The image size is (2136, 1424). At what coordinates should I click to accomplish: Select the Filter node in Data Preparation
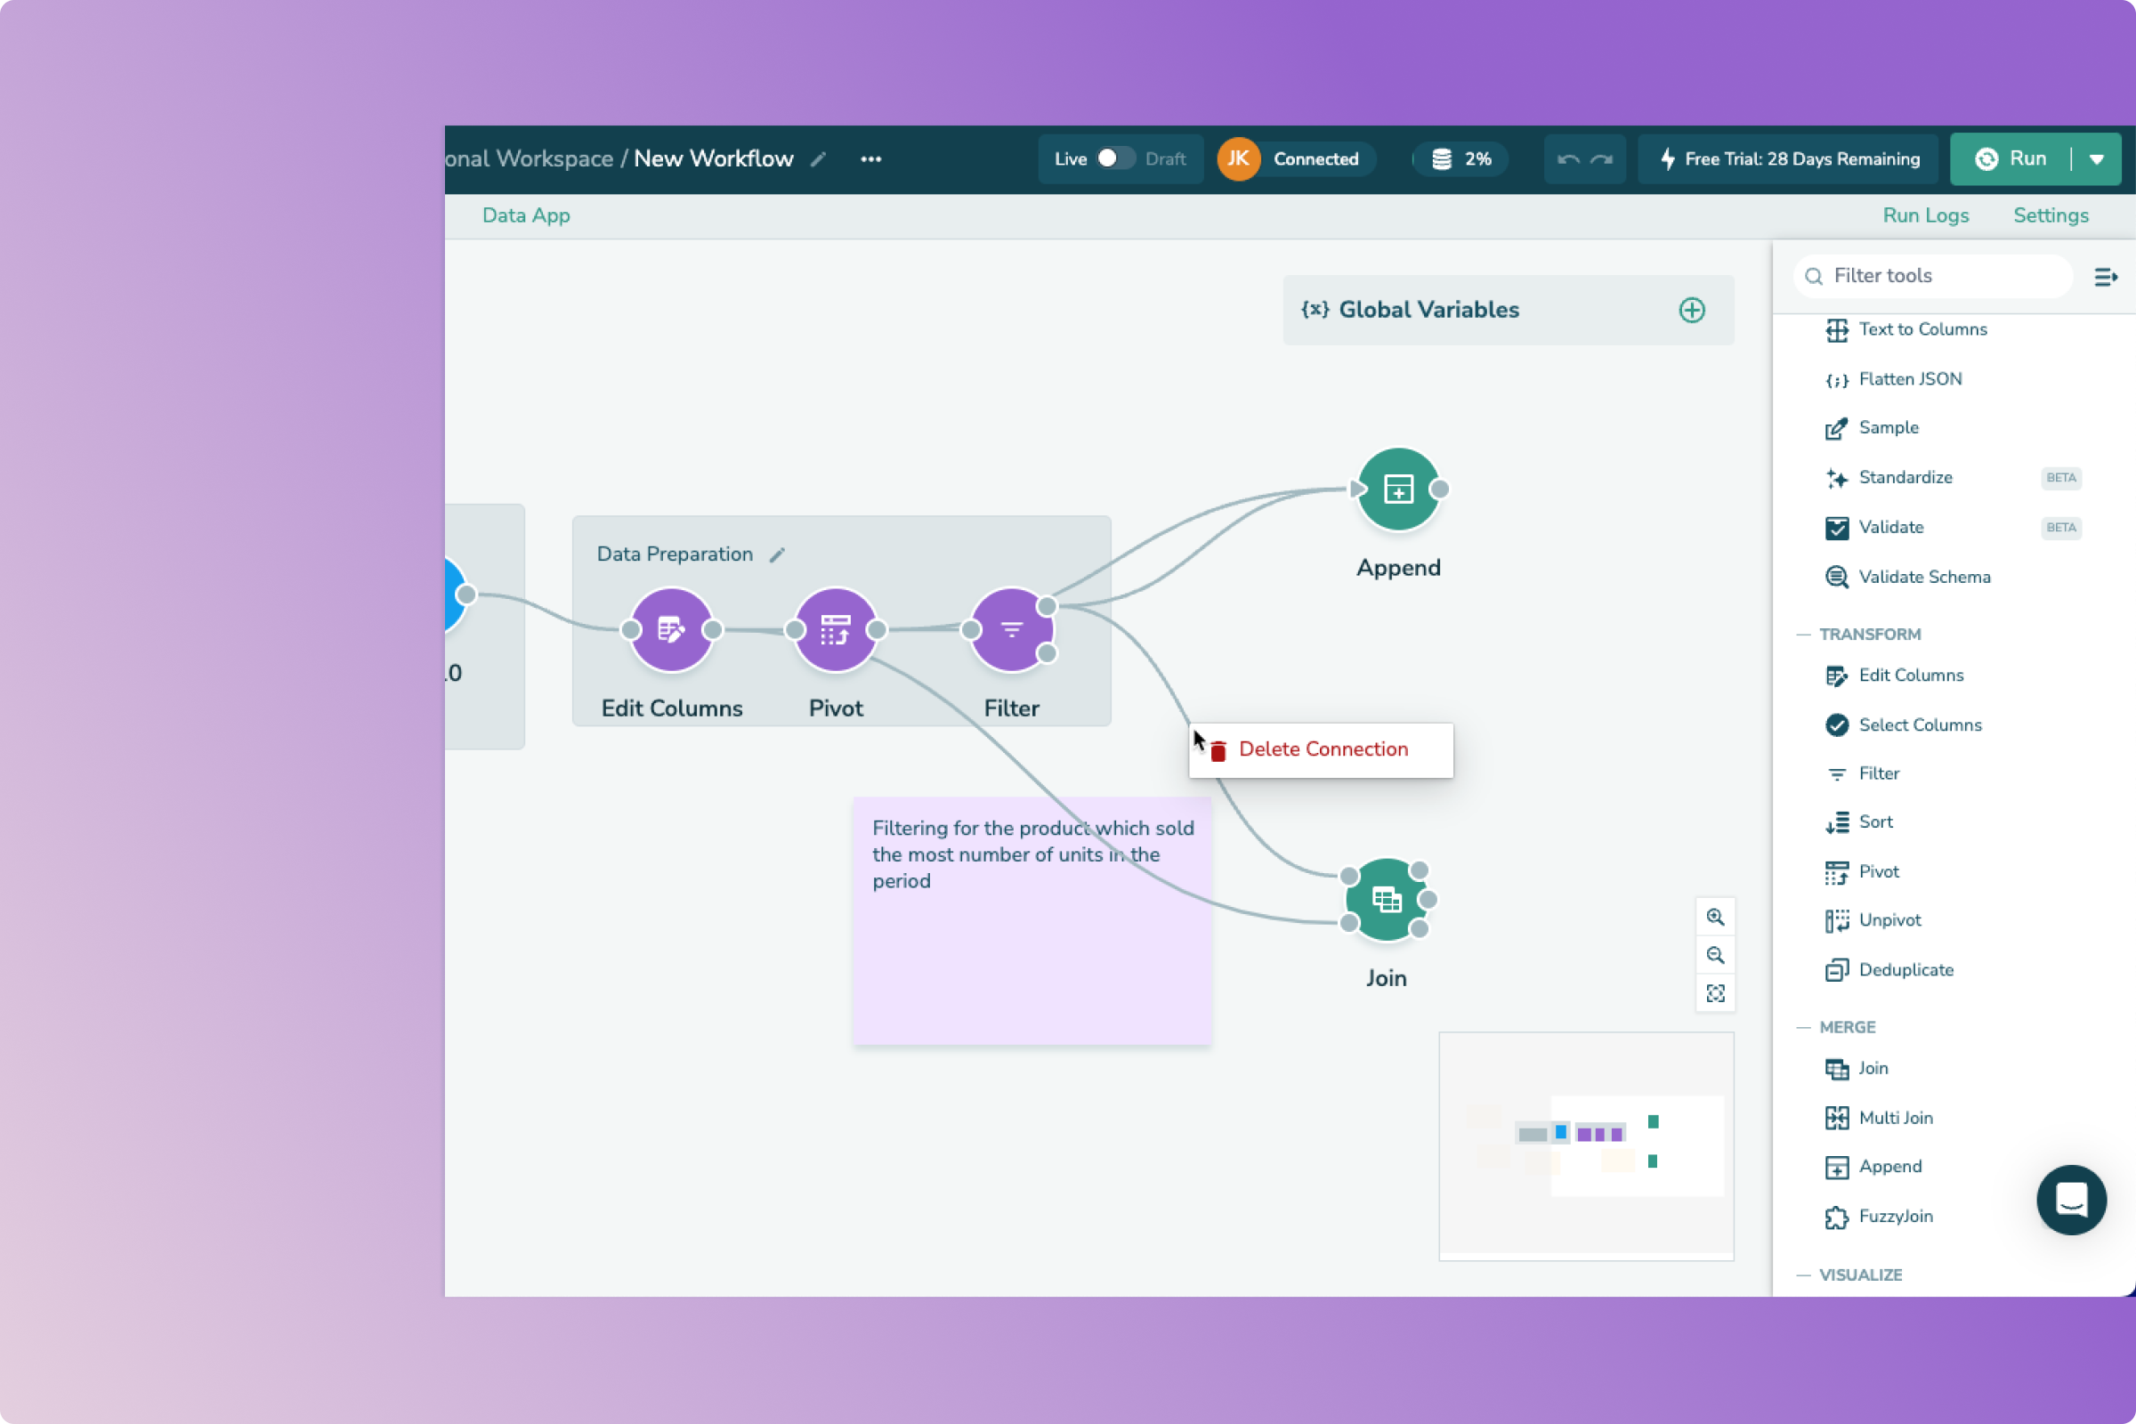point(1011,629)
